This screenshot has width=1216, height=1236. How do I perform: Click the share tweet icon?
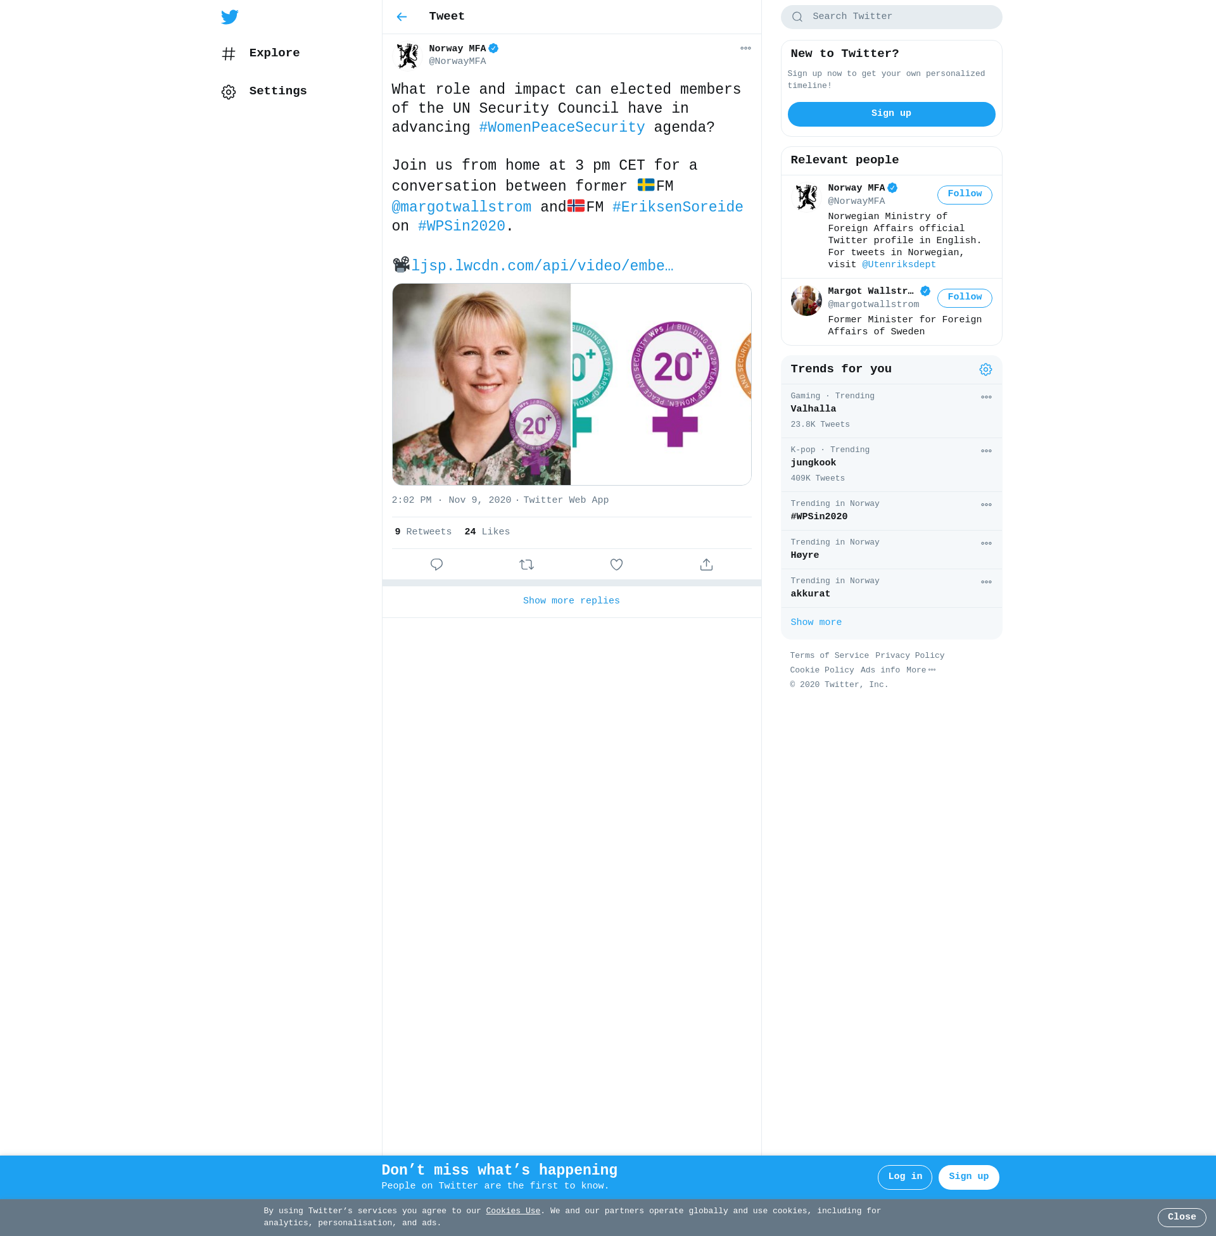tap(706, 564)
